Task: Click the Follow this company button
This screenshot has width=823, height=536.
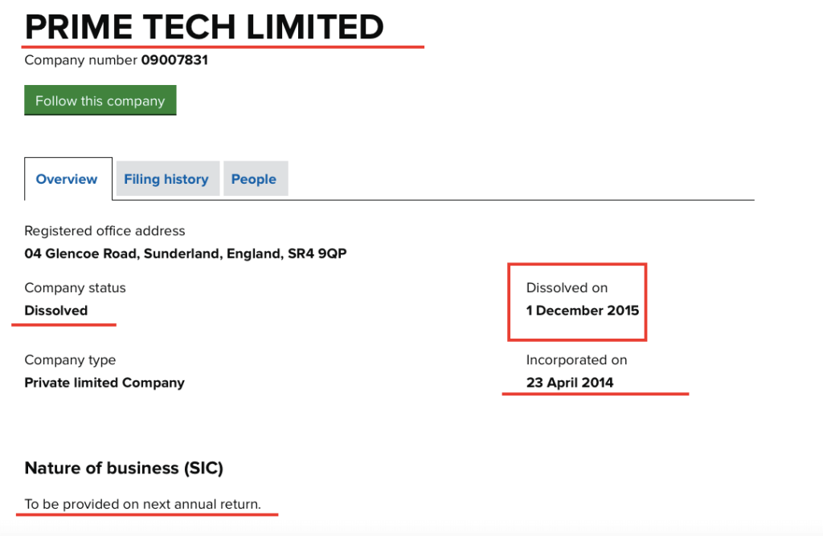Action: click(x=100, y=101)
